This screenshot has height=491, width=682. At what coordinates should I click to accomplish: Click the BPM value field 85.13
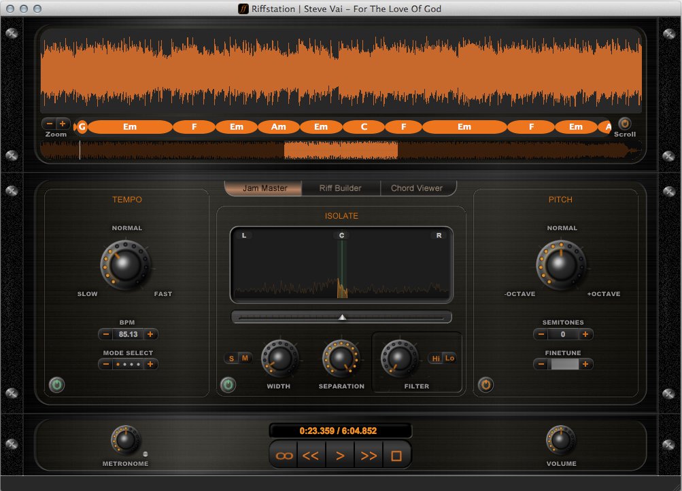pyautogui.click(x=128, y=334)
